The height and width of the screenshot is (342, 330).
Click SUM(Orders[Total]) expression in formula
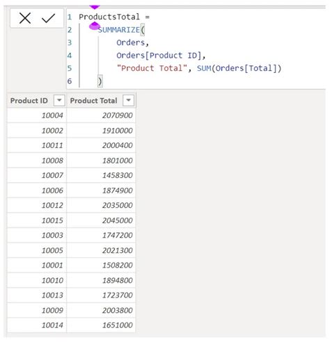[239, 68]
